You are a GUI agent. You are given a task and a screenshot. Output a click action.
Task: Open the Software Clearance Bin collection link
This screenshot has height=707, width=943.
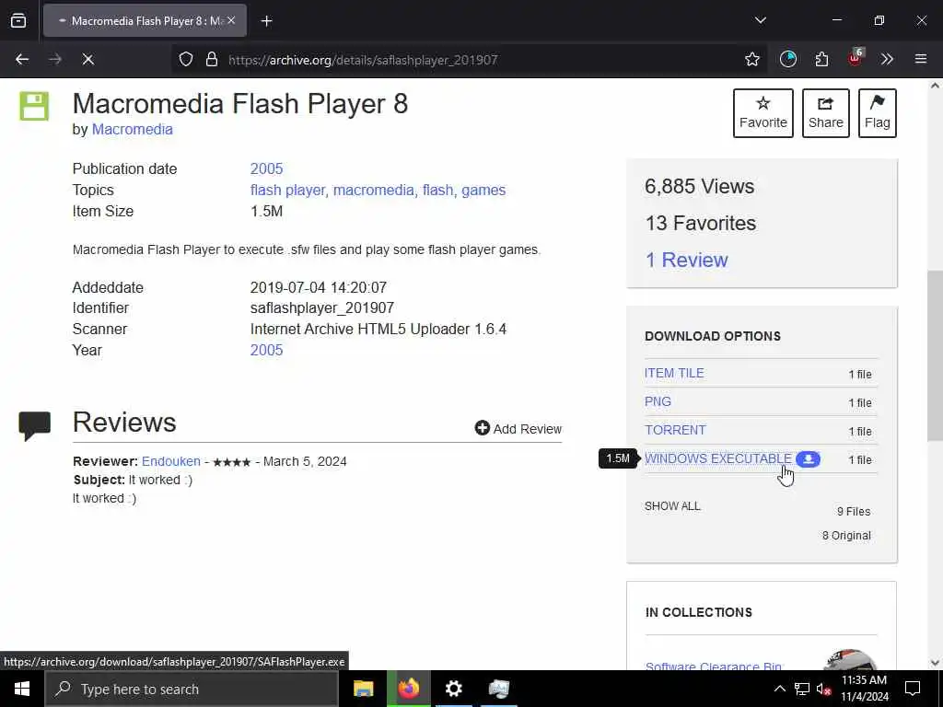pos(714,666)
